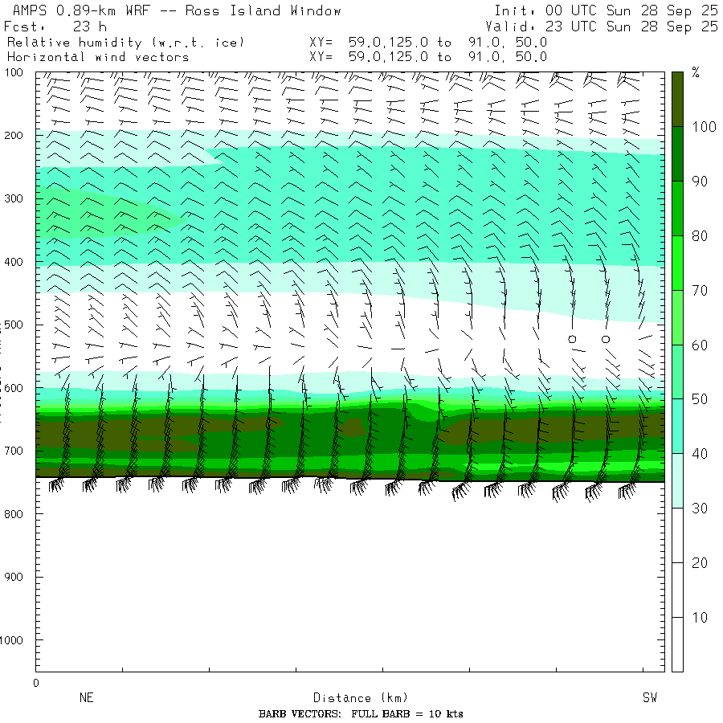Click the '20' colorbar scale label
This screenshot has height=723, width=723.
[x=700, y=562]
